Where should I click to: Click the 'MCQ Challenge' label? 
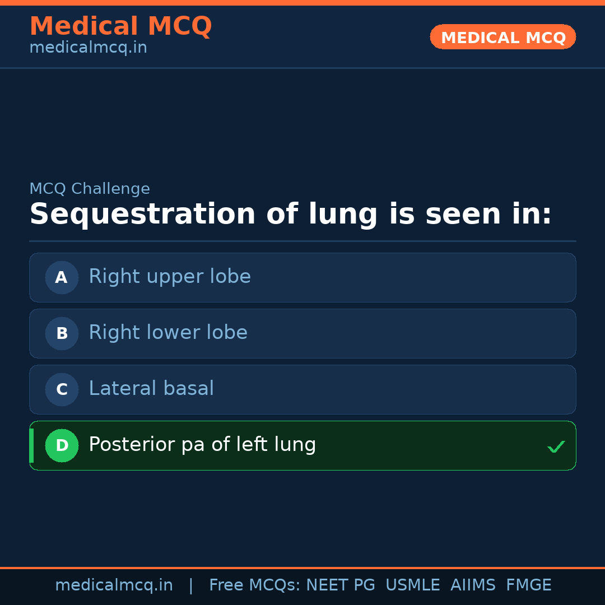point(90,189)
